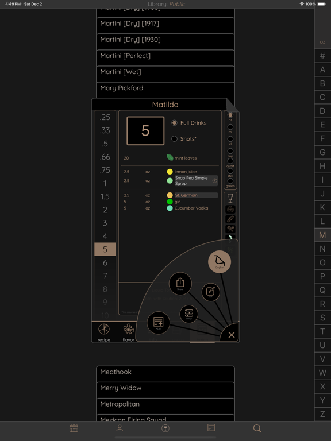This screenshot has width=331, height=441.
Task: Open the list page icon in bottom bar
Action: pos(211,428)
